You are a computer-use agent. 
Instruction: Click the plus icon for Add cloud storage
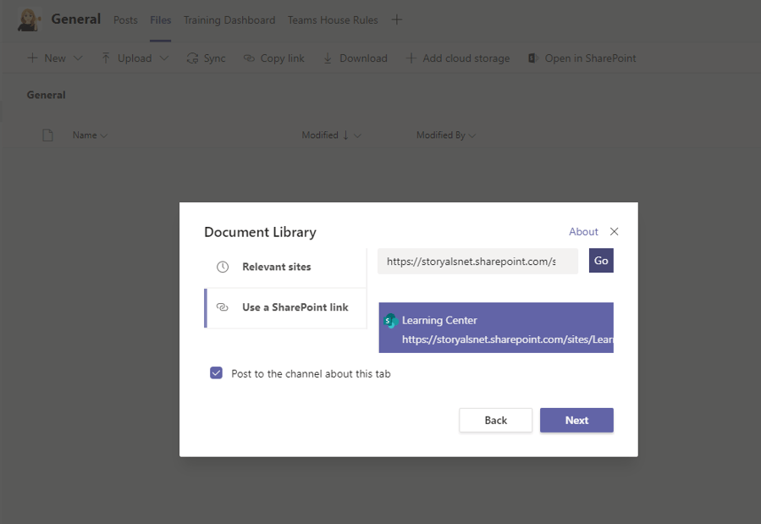pos(411,58)
